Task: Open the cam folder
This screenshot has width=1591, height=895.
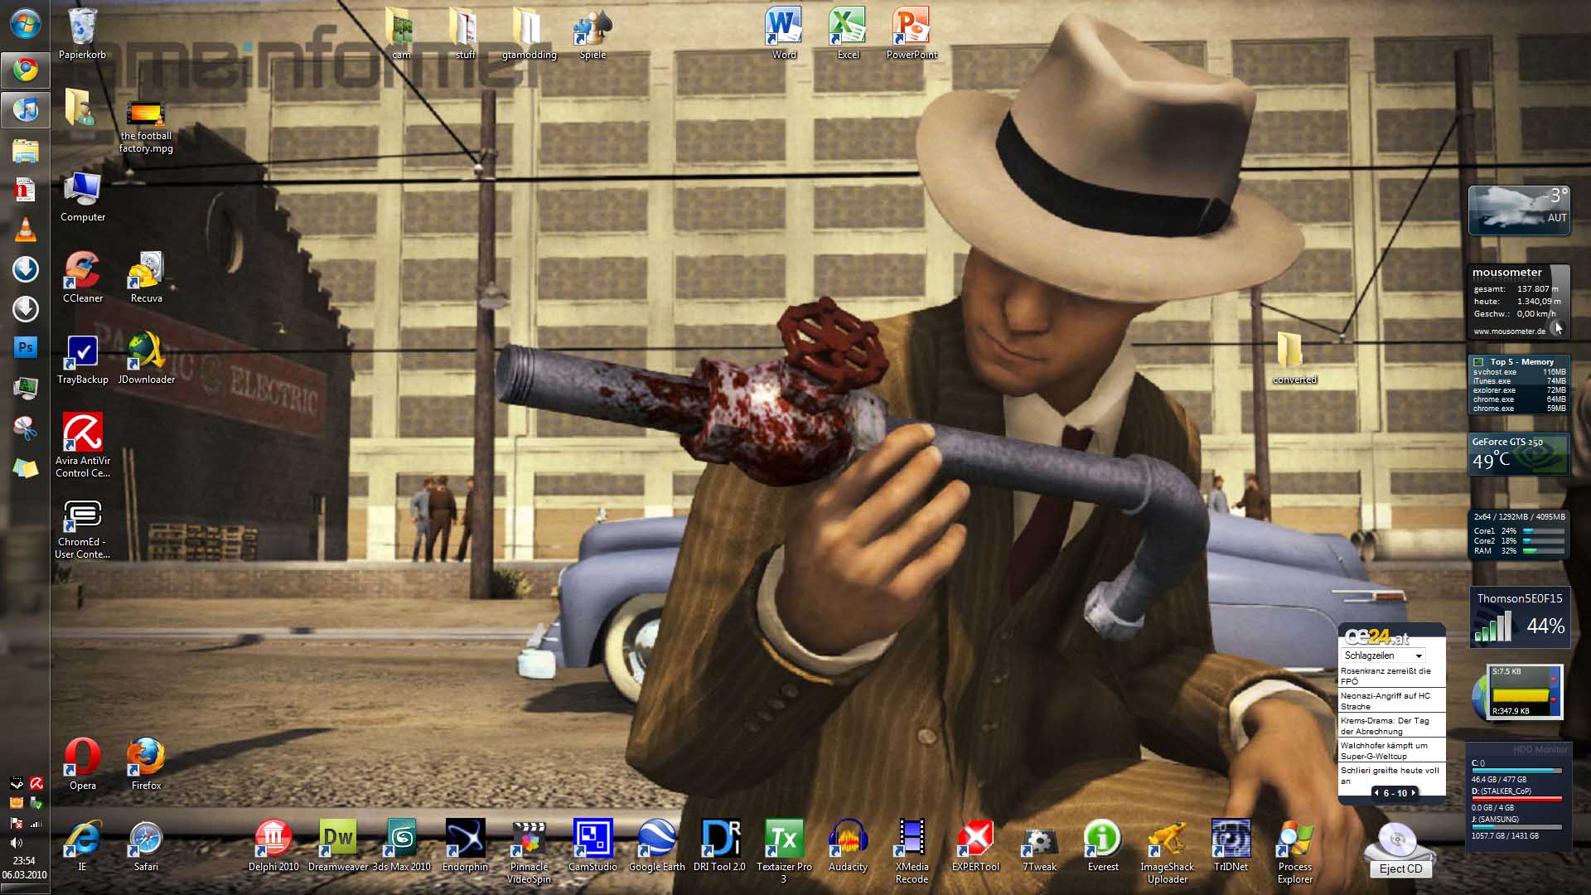Action: 401,33
